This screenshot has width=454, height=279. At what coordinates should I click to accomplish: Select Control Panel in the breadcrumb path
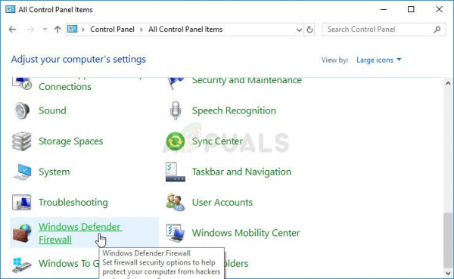tap(112, 29)
